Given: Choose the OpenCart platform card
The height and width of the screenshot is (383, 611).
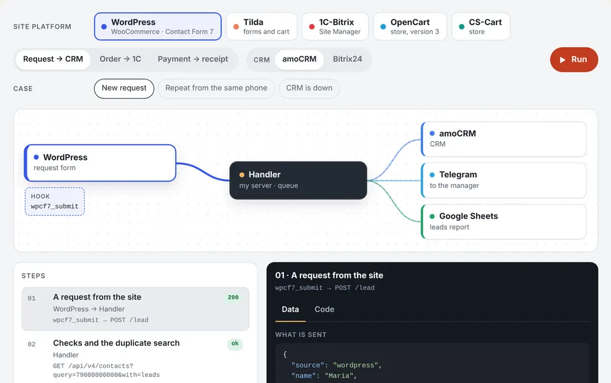Looking at the screenshot, I should pyautogui.click(x=410, y=27).
